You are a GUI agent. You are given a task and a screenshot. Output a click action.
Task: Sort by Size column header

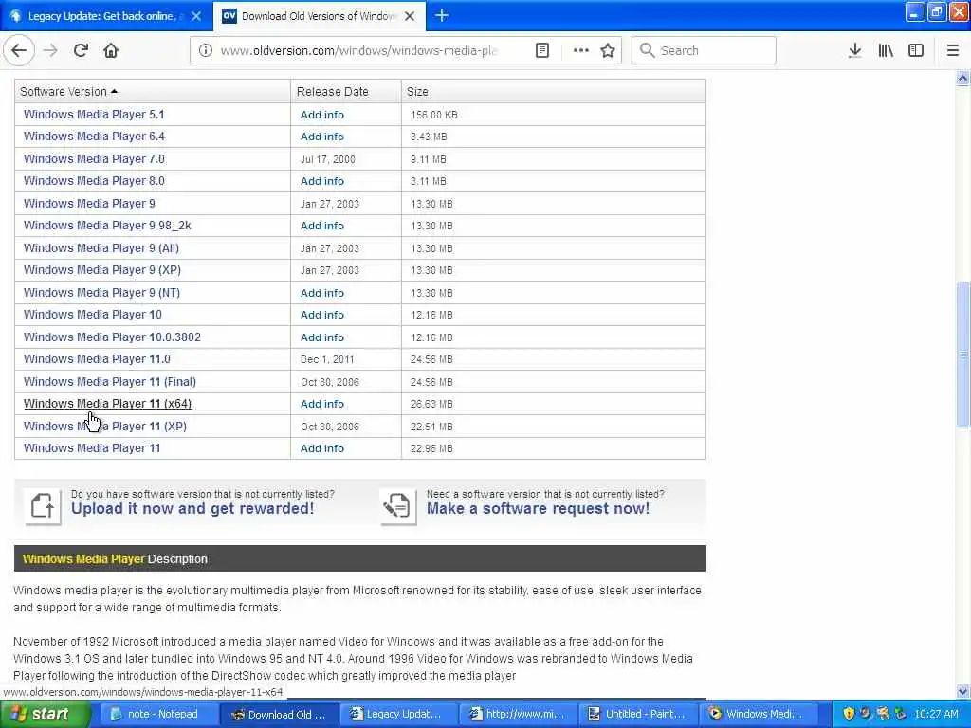(x=417, y=92)
